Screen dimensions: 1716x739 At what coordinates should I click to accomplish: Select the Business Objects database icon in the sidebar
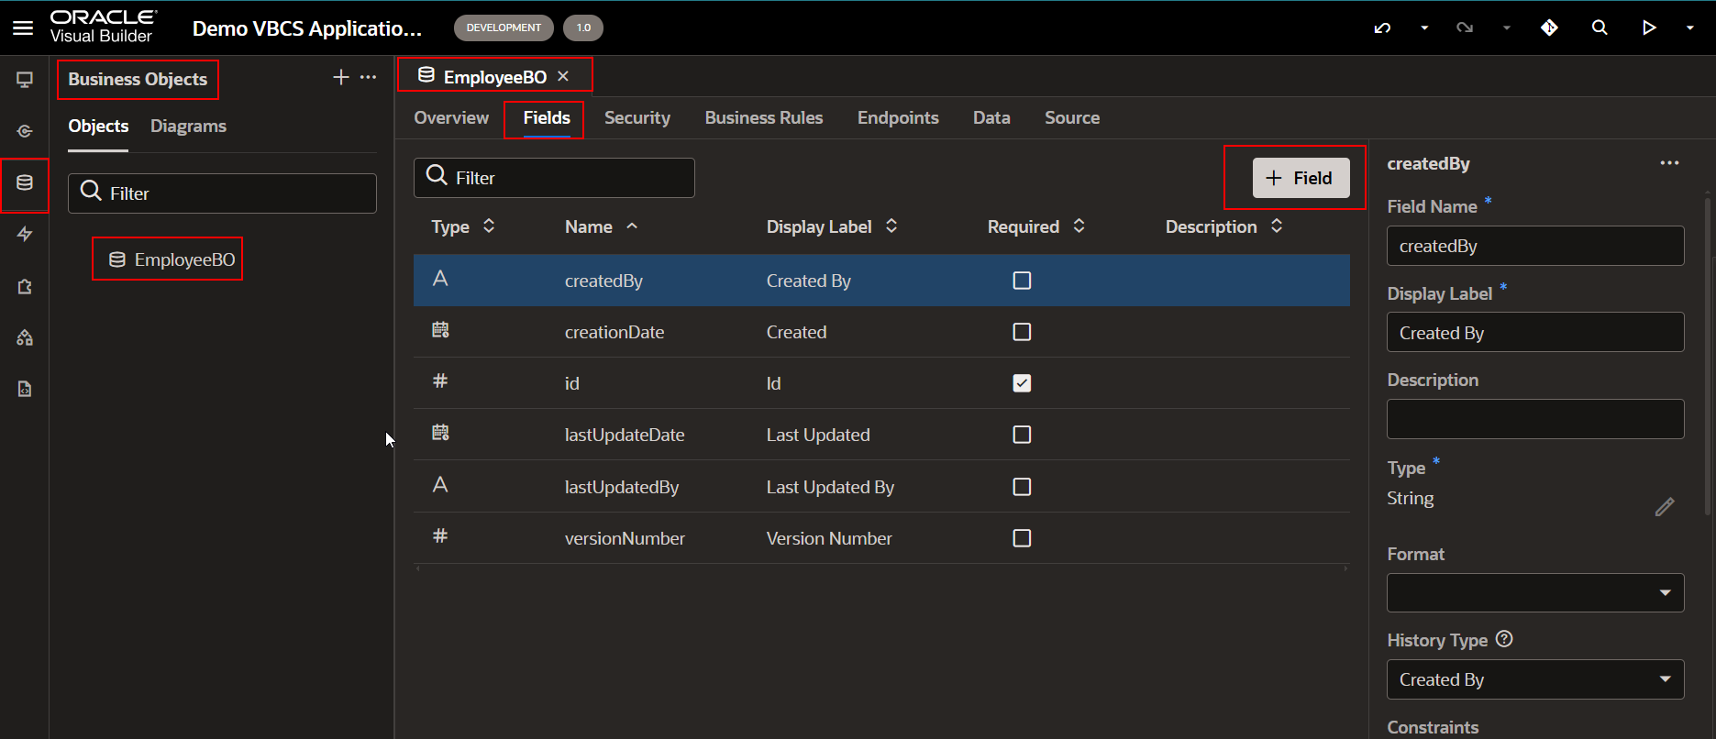click(25, 182)
